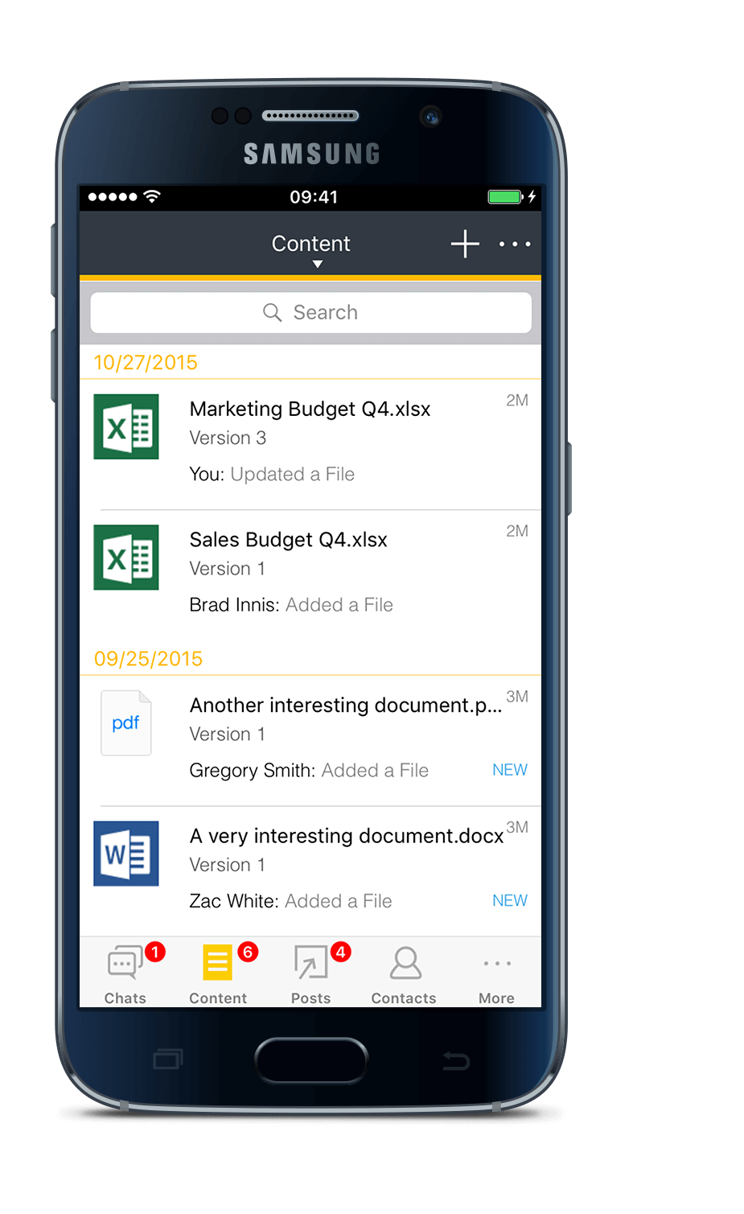Viewport: 744px width, 1214px height.
Task: Tap the plus icon to add content
Action: [465, 244]
